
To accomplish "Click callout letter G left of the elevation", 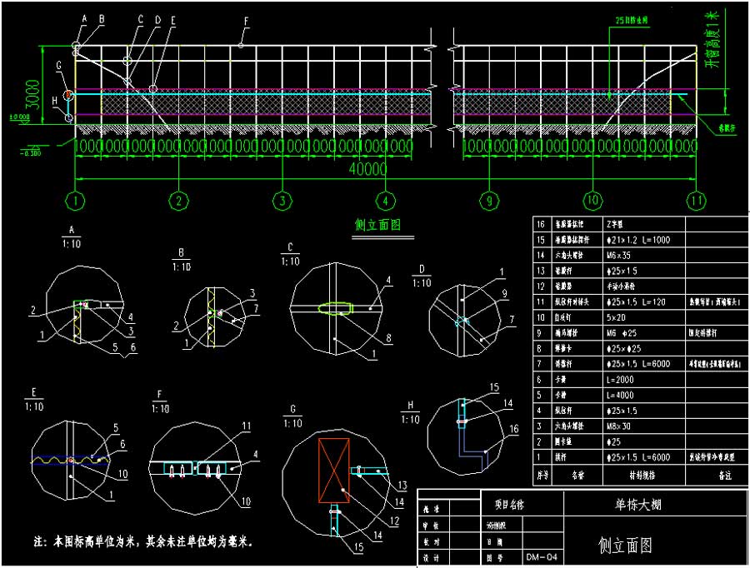I will tap(59, 66).
